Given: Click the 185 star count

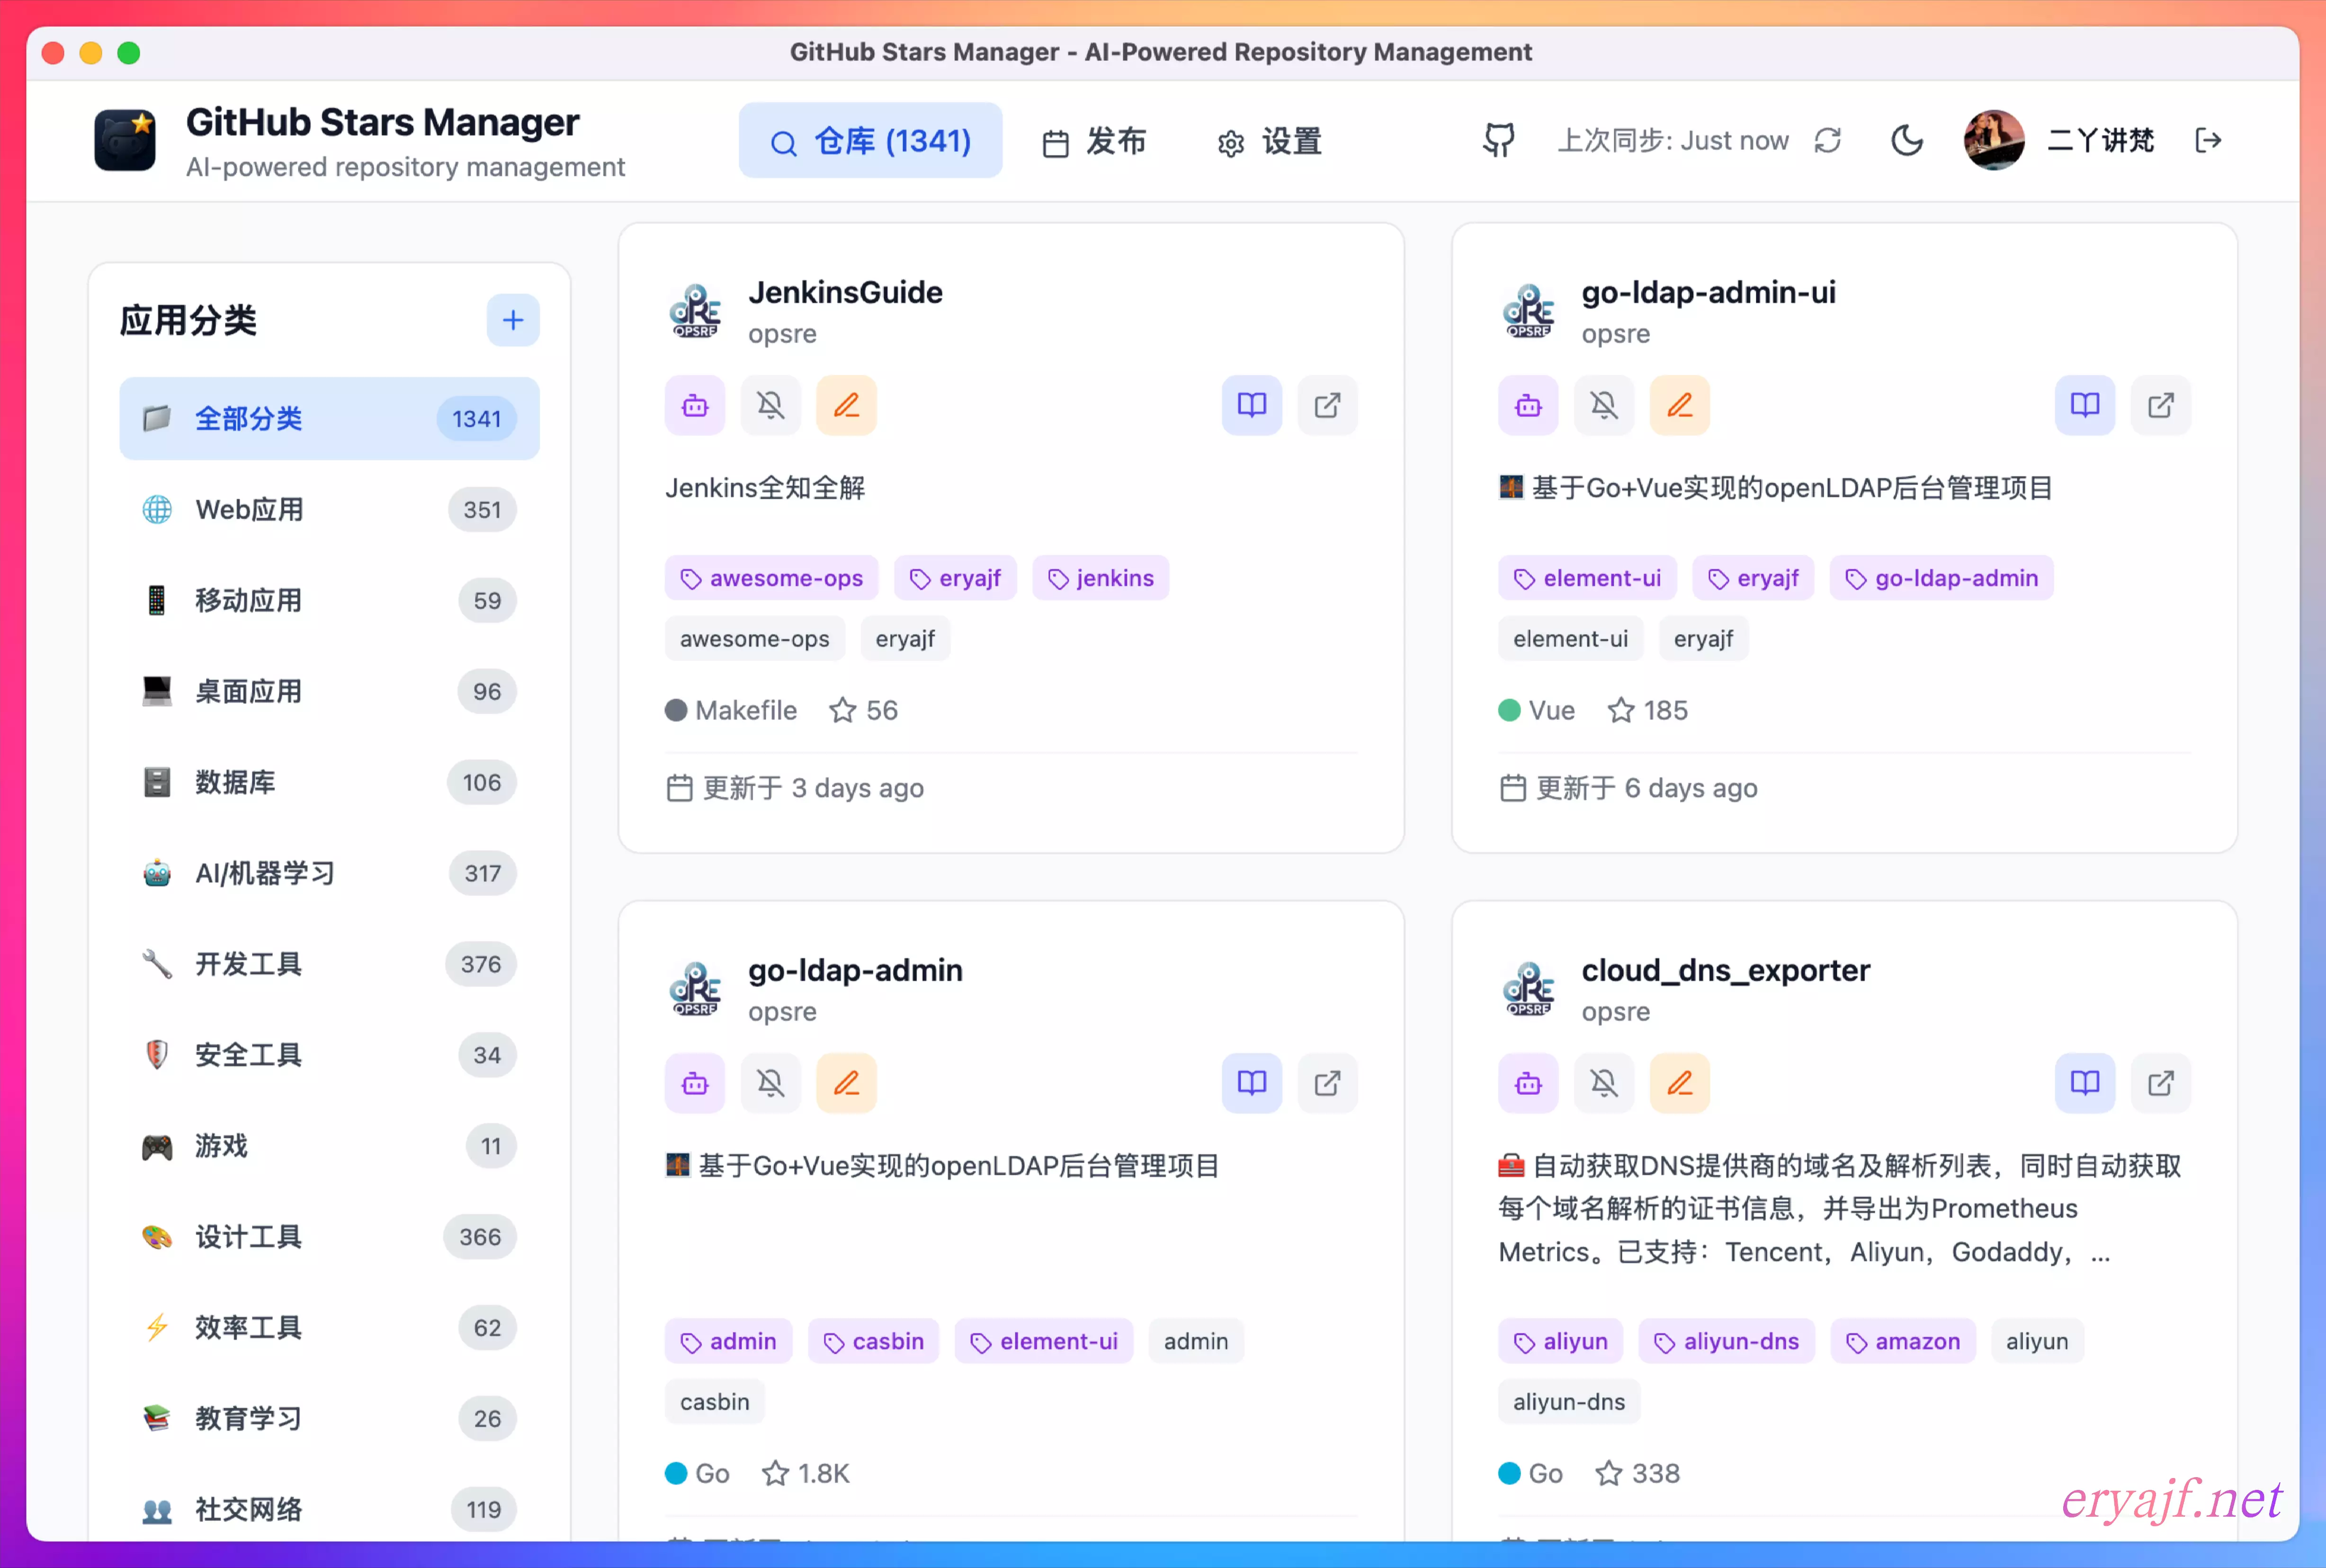Looking at the screenshot, I should [x=1666, y=711].
